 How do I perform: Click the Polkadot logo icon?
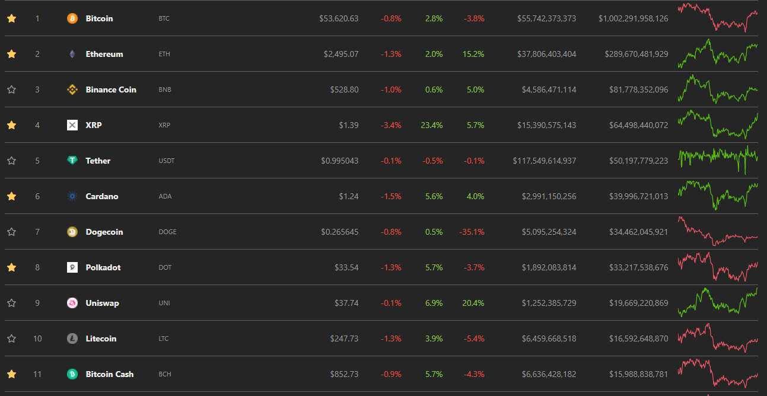72,267
